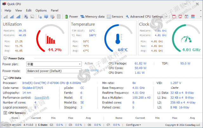Open the Panel menu
Image resolution: width=203 pixels, height=128 pixels.
(x=55, y=11)
